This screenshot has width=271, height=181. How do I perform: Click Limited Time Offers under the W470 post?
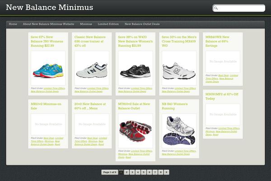coord(141,88)
